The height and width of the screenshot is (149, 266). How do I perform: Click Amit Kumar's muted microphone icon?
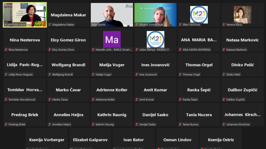(x=137, y=100)
